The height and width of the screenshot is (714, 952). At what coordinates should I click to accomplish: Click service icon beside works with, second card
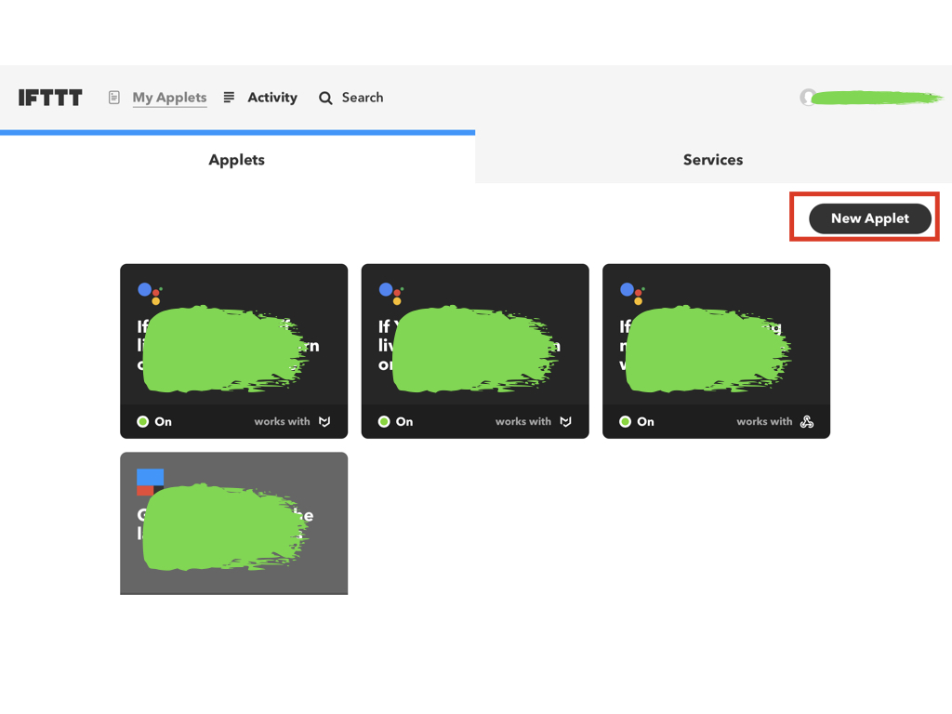pos(566,421)
